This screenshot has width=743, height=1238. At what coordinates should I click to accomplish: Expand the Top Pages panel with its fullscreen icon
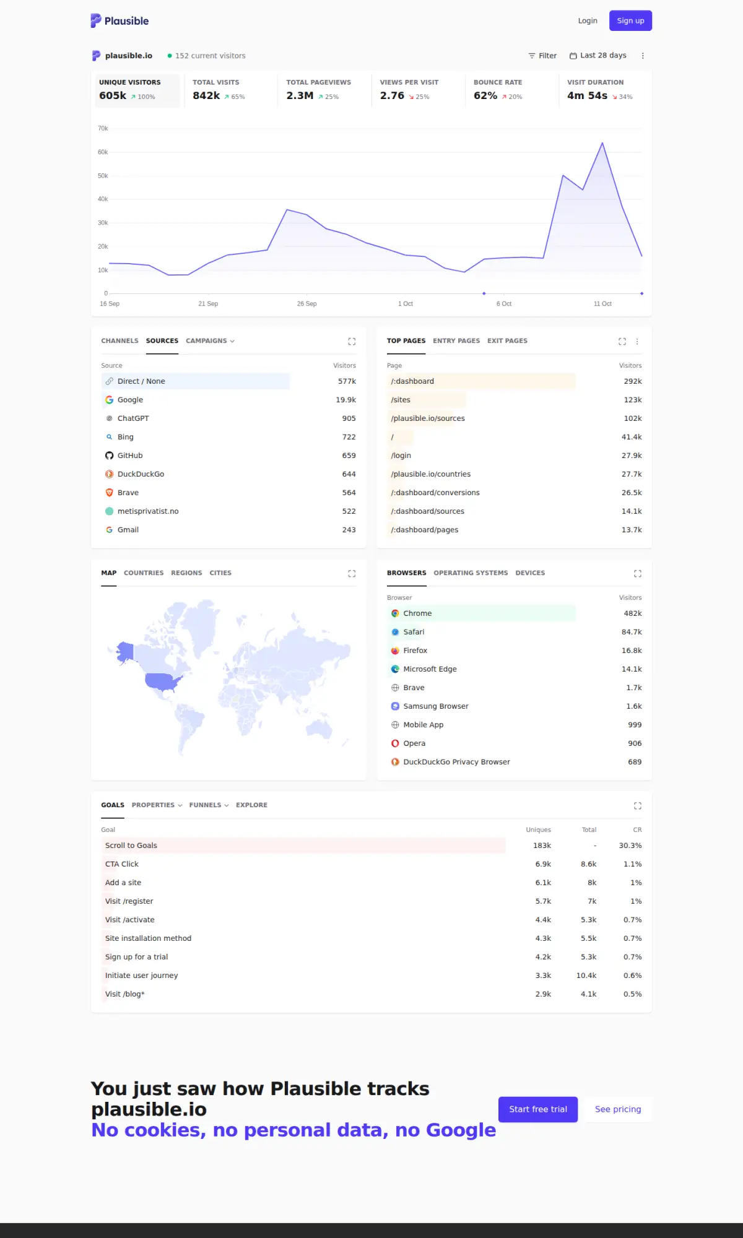click(x=622, y=341)
